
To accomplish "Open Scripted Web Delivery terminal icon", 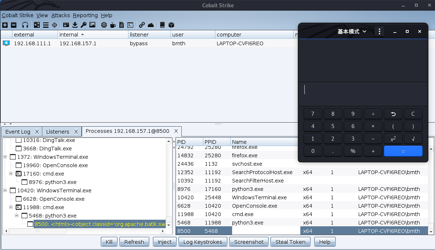I will click(x=130, y=25).
